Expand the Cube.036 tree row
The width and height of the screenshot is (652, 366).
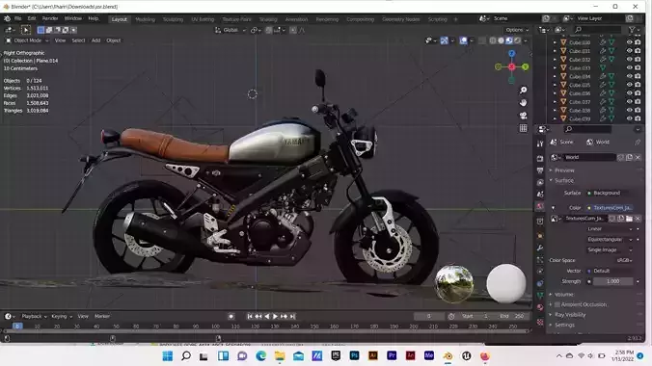555,93
